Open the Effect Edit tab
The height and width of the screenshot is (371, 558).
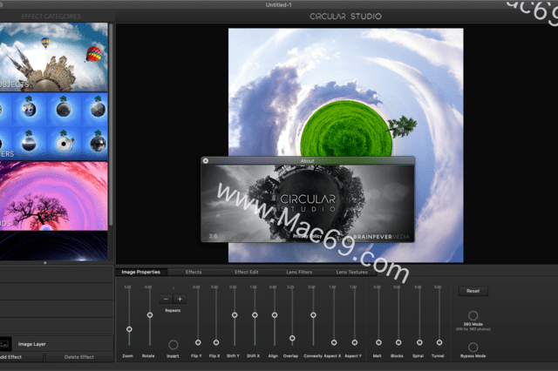pos(246,273)
